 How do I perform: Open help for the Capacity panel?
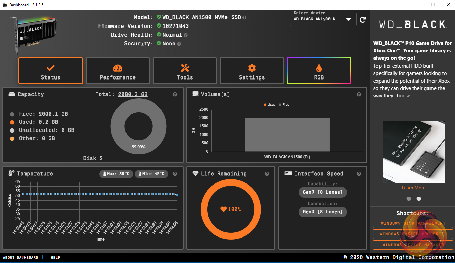pos(175,94)
